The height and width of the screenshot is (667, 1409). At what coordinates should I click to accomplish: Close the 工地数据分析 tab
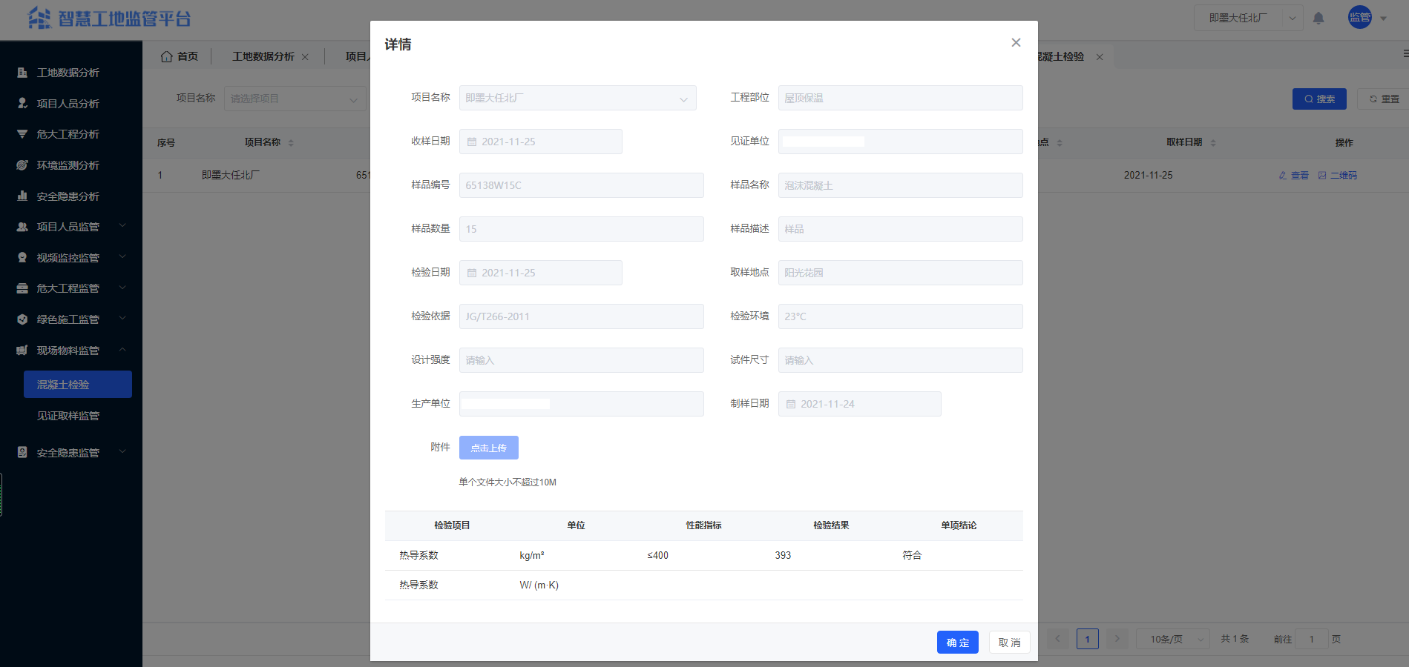point(305,57)
